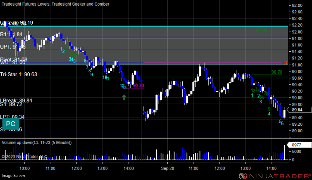Click 5000 on the volume axis
This screenshot has width=312, height=180.
[x=296, y=151]
